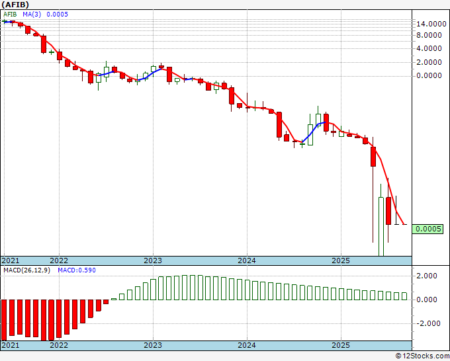Click 2025 on the MACD time axis
Screen dimensions: 450x361
(x=341, y=345)
